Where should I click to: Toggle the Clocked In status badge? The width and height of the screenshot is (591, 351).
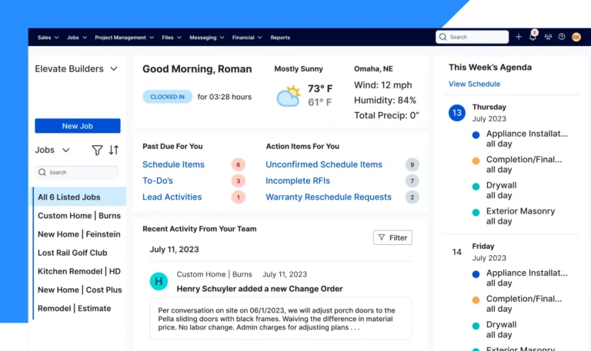coord(167,97)
